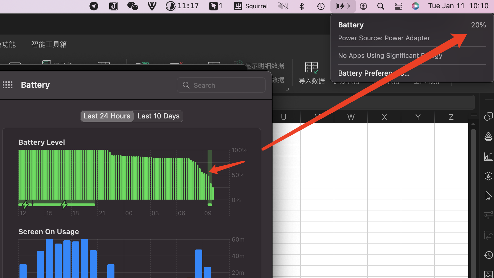Click the spreadsheet vertical scrollbar
The width and height of the screenshot is (494, 278).
pyautogui.click(x=473, y=192)
